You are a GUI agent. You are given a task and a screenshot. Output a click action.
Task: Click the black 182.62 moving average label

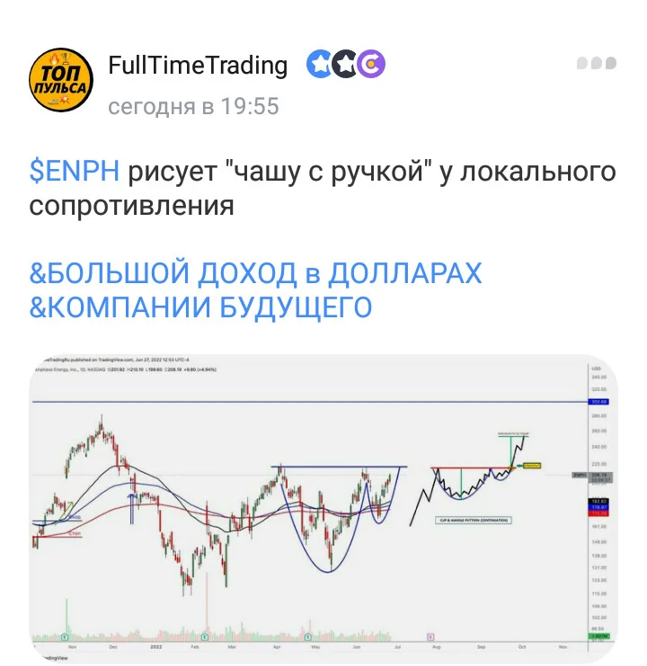click(x=598, y=502)
